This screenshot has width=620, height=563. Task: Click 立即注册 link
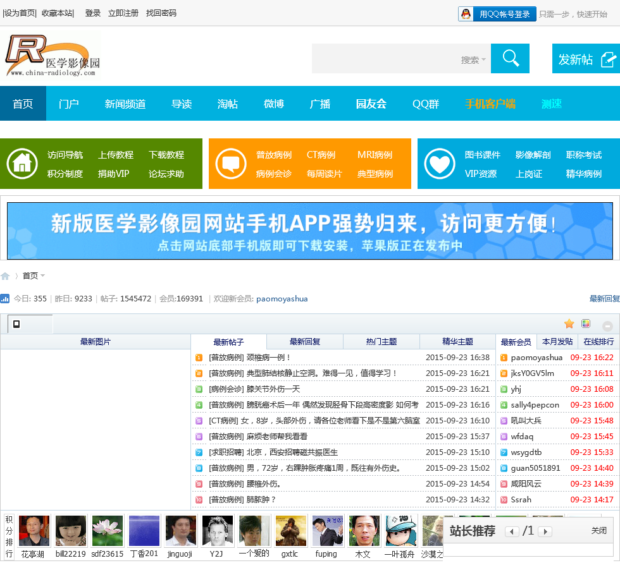pos(123,13)
